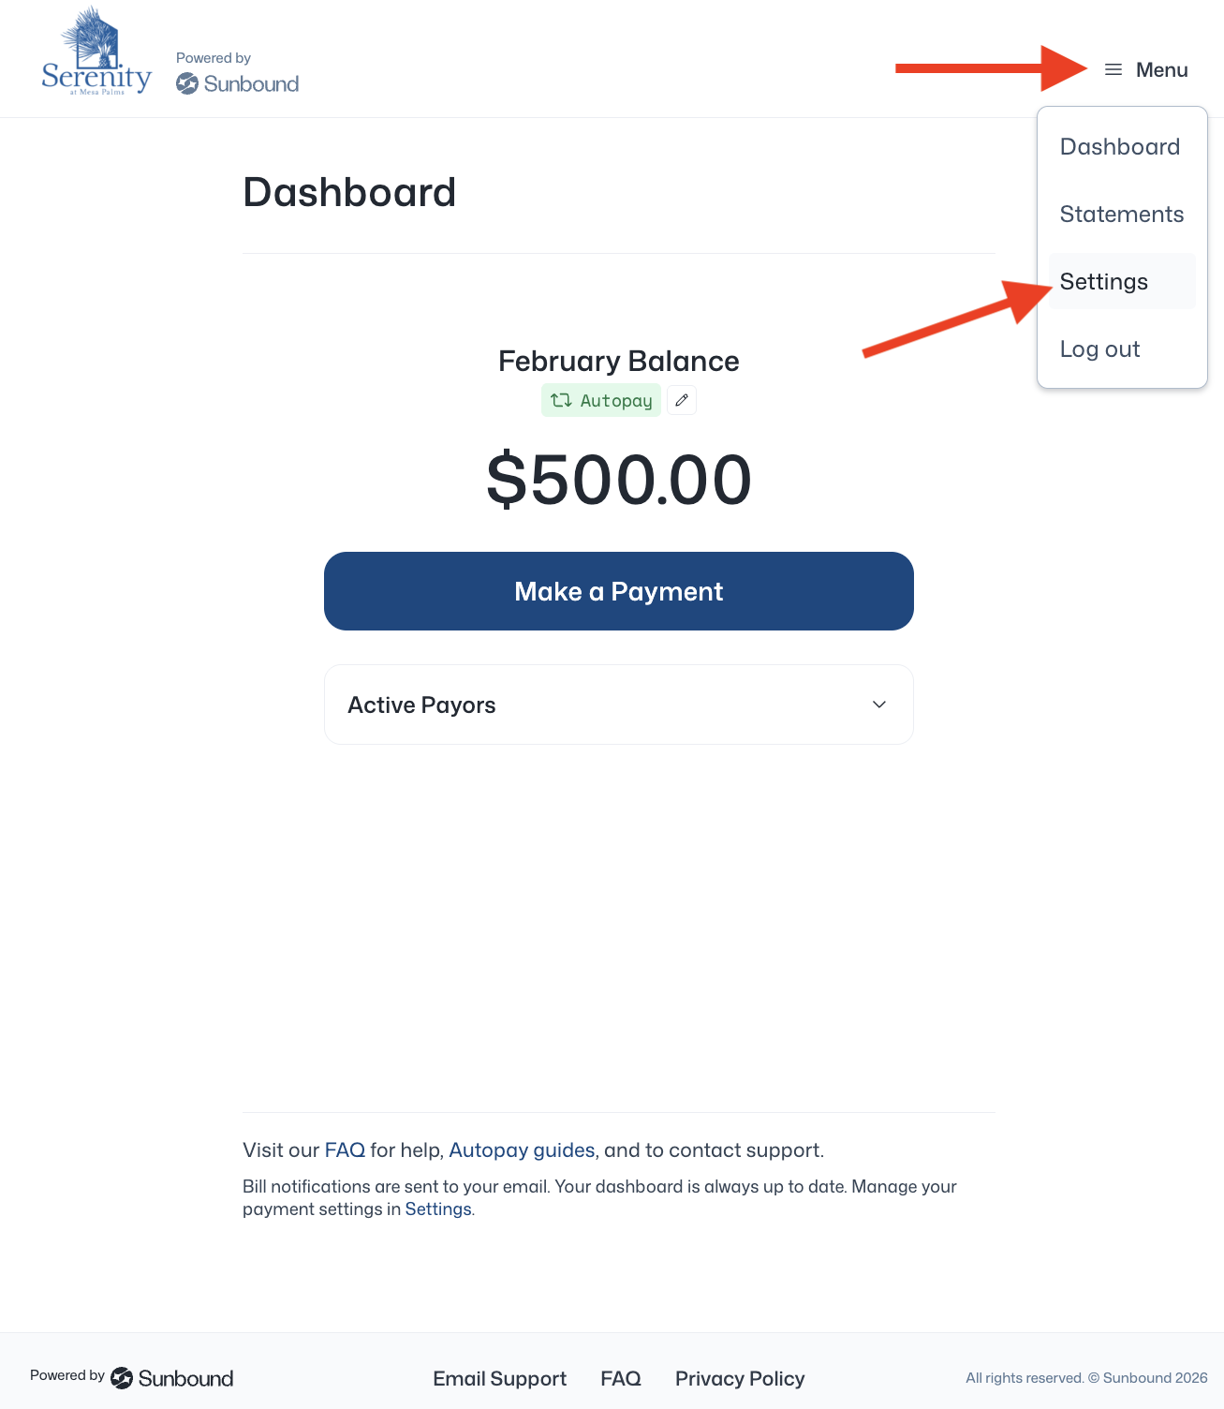Open the Active Payors section

click(x=421, y=704)
